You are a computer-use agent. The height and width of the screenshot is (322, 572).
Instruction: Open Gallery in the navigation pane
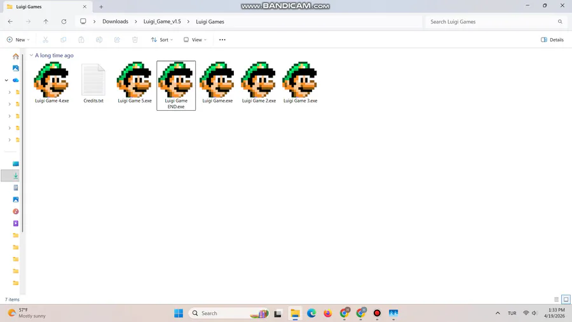[16, 68]
